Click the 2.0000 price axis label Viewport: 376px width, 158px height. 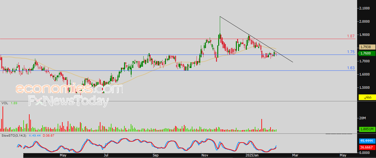(x=364, y=22)
